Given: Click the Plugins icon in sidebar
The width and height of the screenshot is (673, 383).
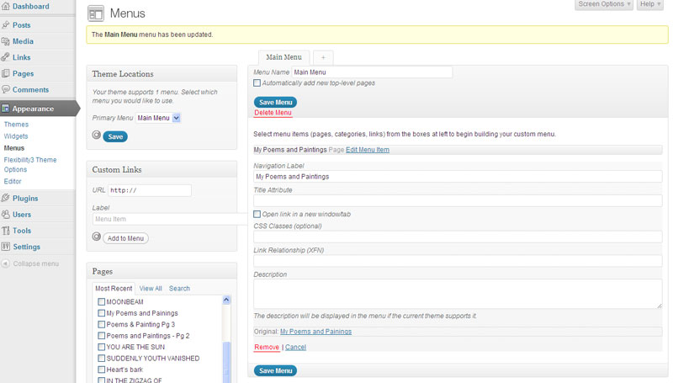Looking at the screenshot, I should pos(6,199).
